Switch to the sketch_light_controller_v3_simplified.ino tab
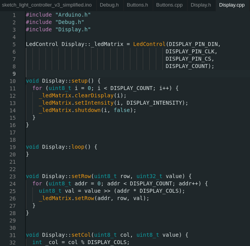250x246 pixels. (x=47, y=5)
